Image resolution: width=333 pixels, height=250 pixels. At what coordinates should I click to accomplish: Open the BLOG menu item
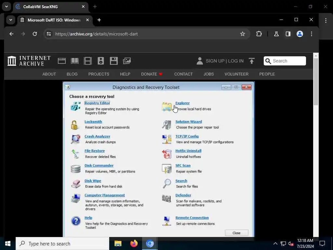coord(72,74)
